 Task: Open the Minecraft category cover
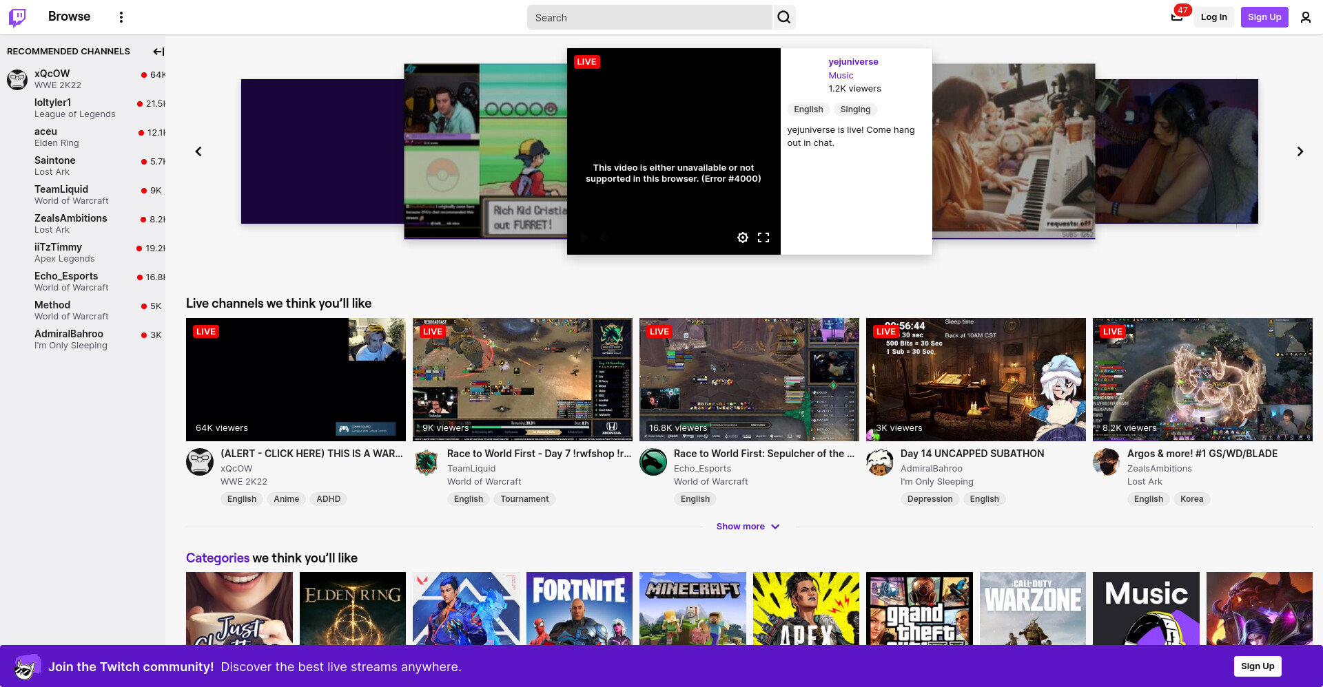pyautogui.click(x=693, y=609)
